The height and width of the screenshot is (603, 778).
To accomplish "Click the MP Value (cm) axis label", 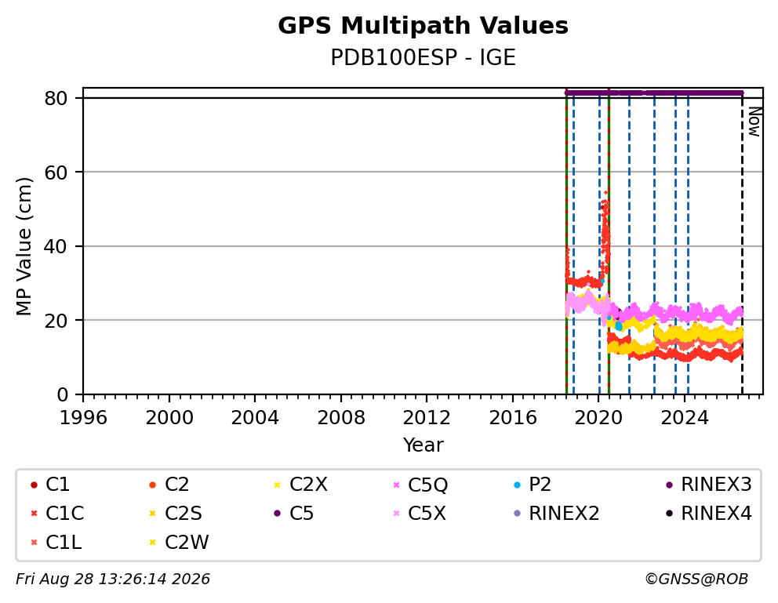I will pos(24,246).
